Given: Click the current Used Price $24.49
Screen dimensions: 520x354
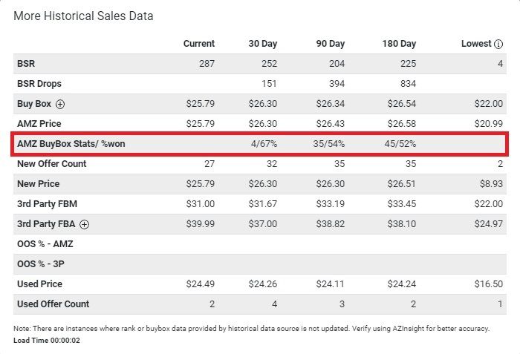Looking at the screenshot, I should [199, 283].
